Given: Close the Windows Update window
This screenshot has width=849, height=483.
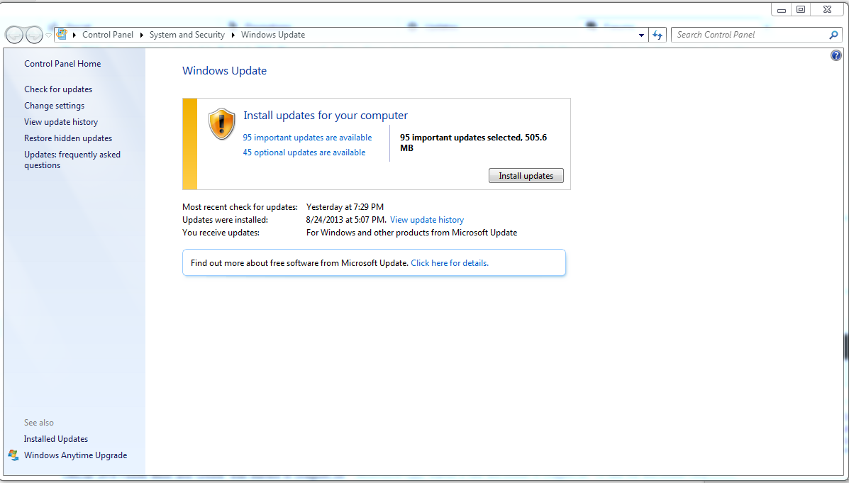Looking at the screenshot, I should (827, 9).
